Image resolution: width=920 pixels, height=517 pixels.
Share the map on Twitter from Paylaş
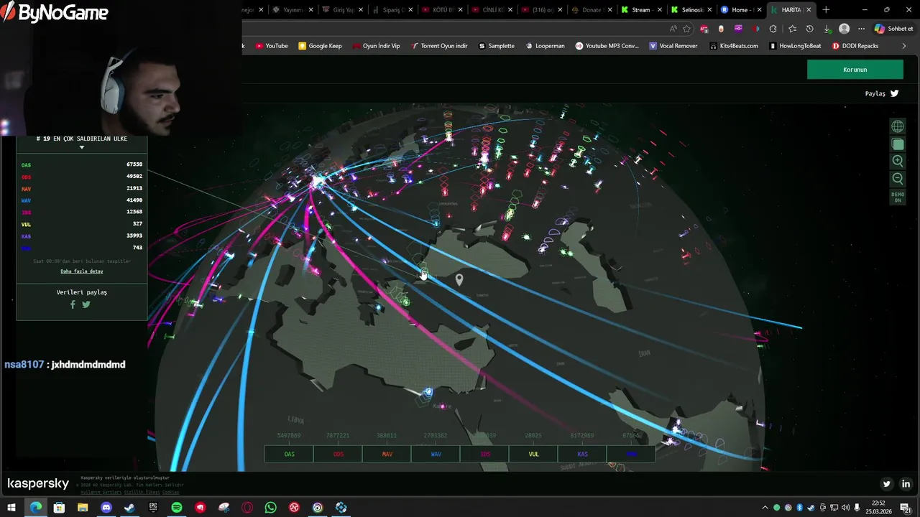point(895,93)
